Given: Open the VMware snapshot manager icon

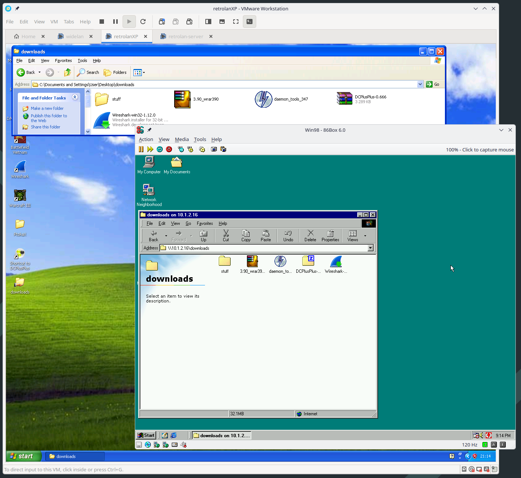Looking at the screenshot, I should 189,22.
